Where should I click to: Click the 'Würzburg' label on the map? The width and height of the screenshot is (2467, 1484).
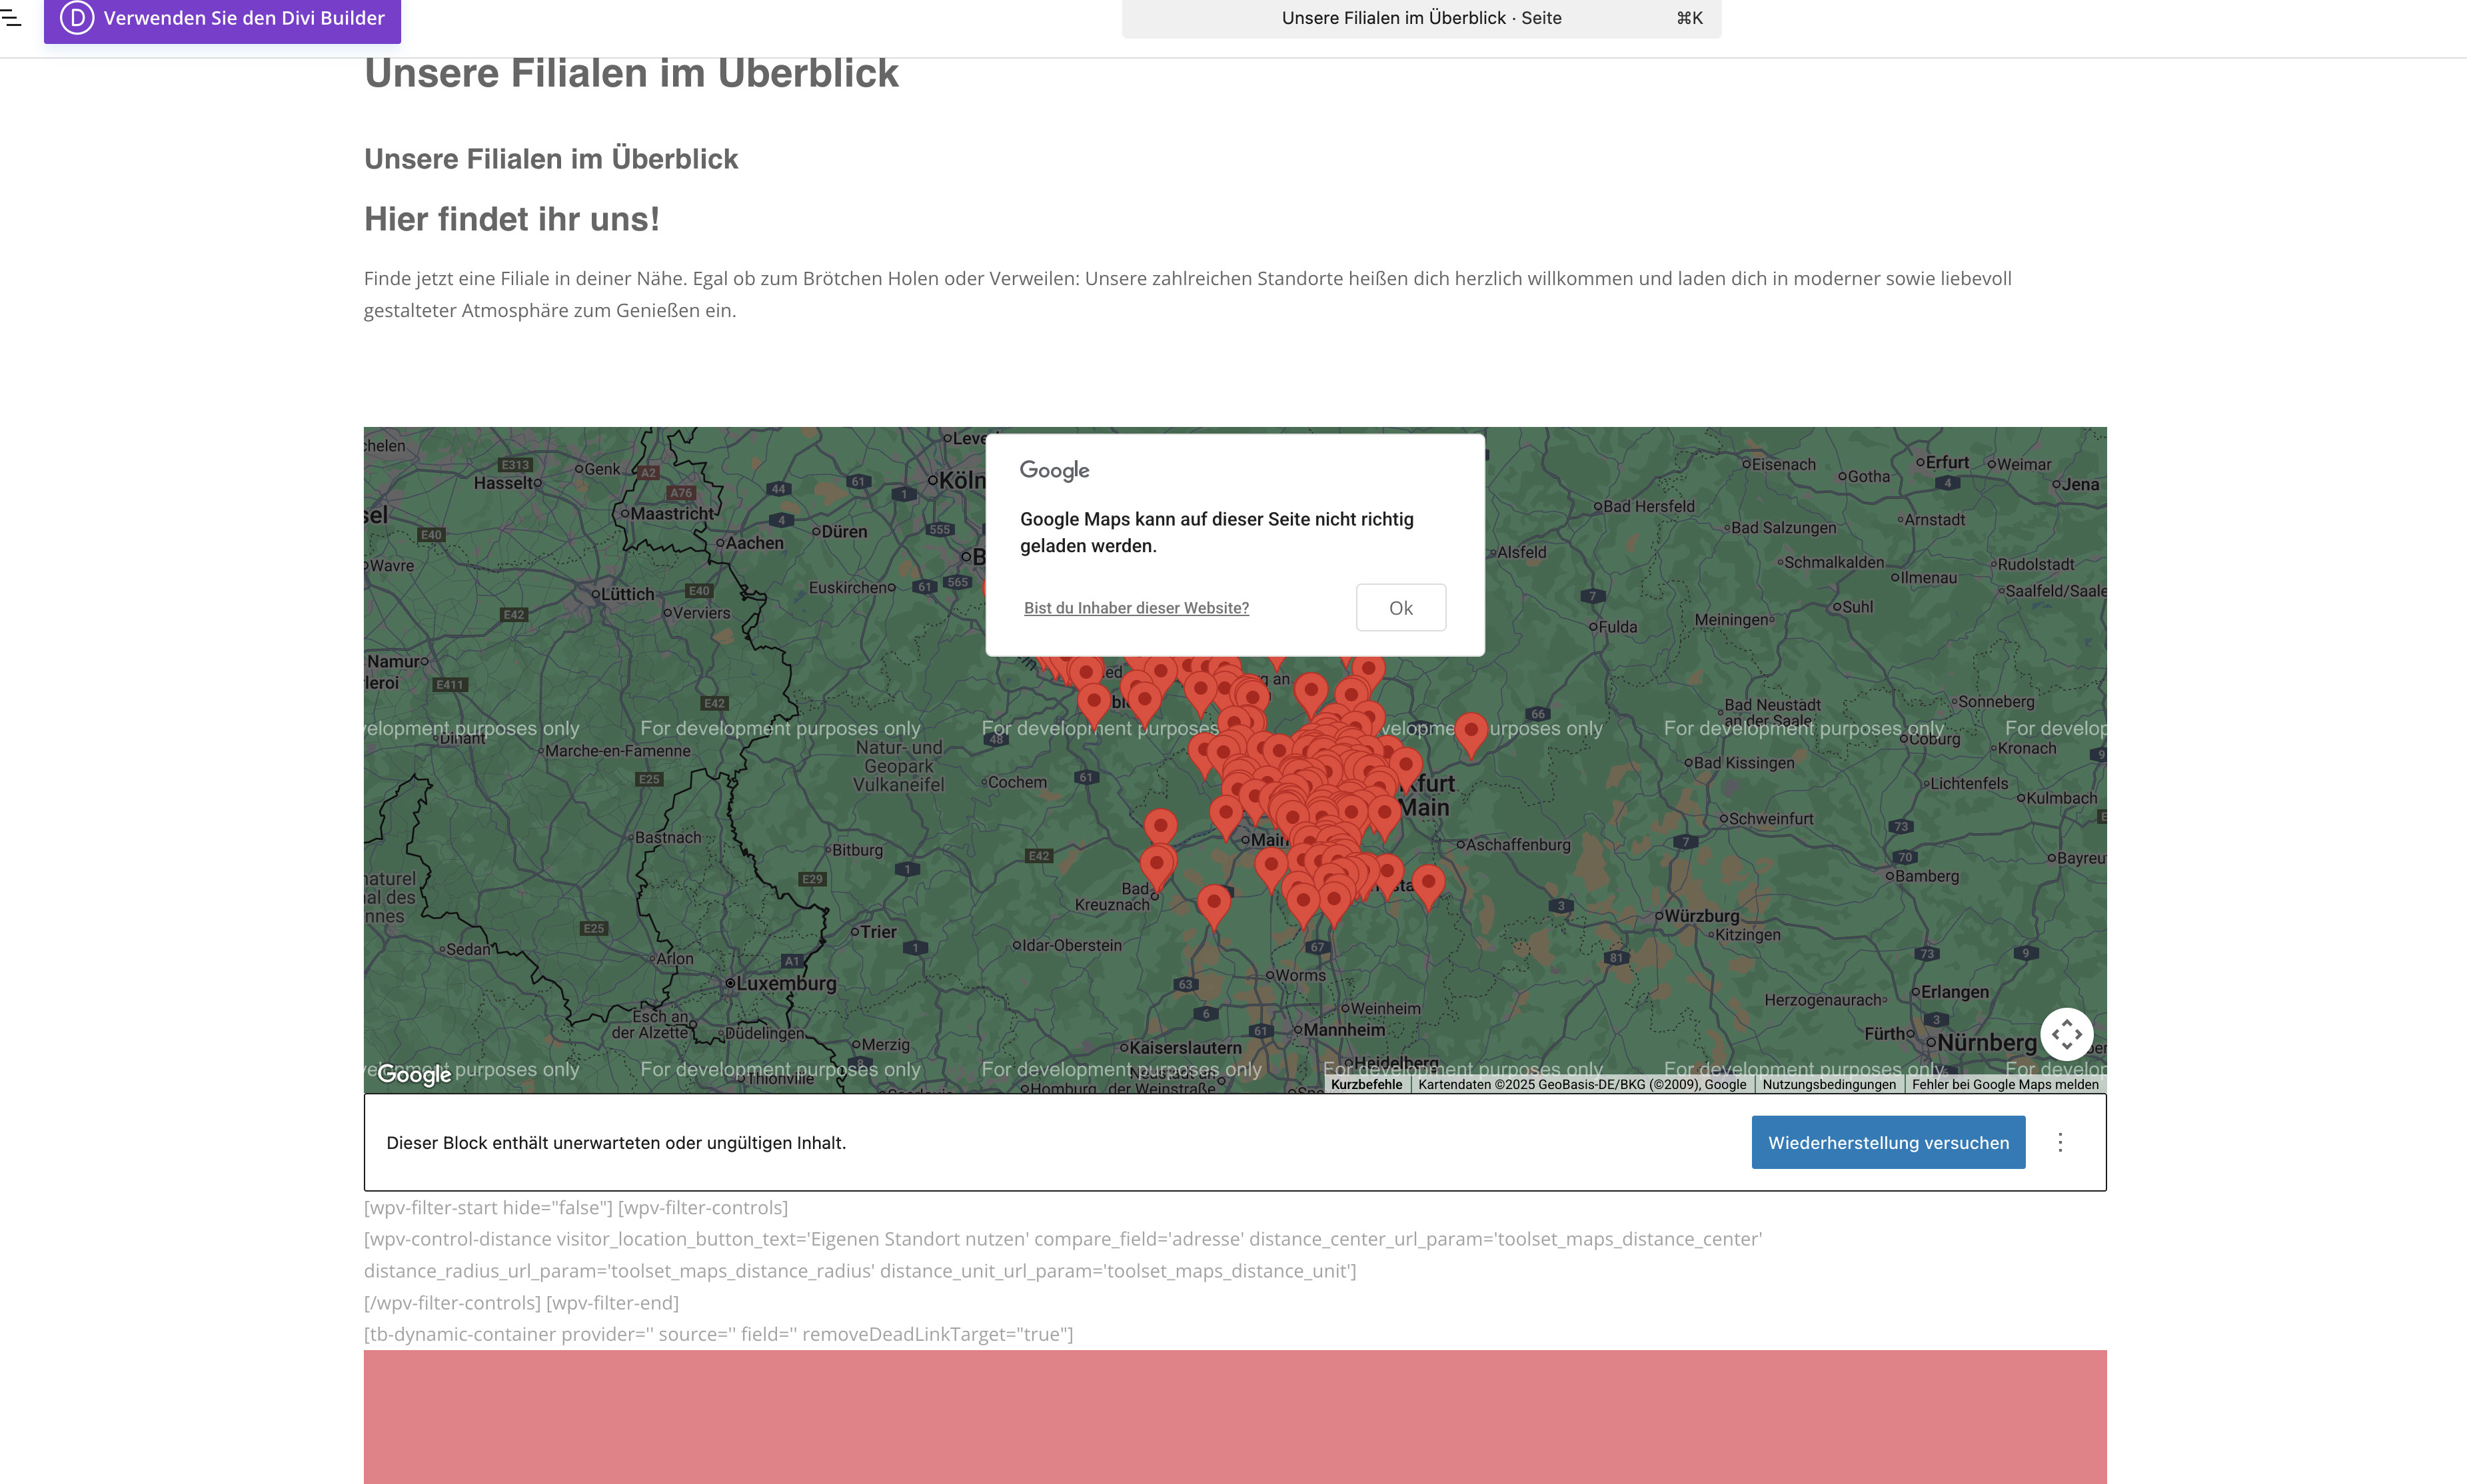[x=1702, y=916]
